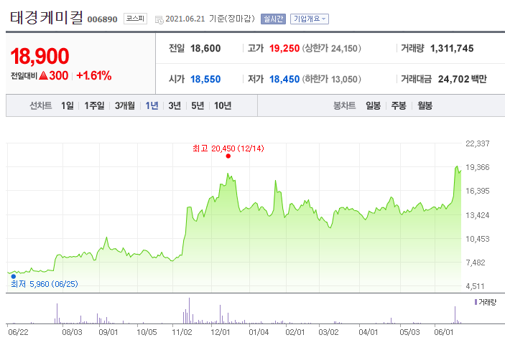Viewport: 505px width, 345px height.
Task: Select the 1년 chart period
Action: click(152, 105)
